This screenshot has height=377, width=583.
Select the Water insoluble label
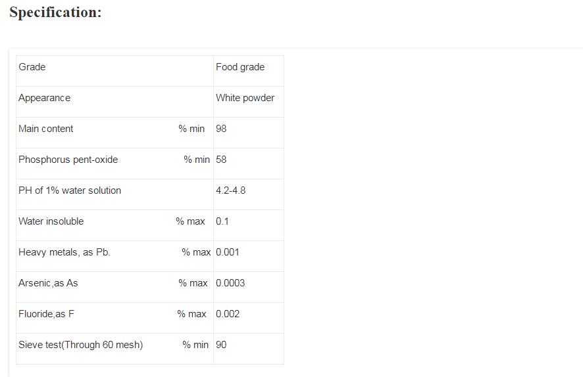[x=51, y=221]
